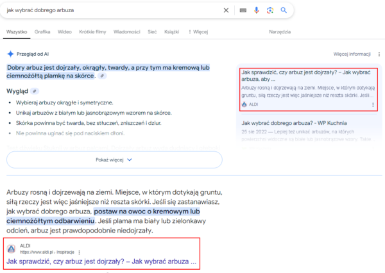Image resolution: width=385 pixels, height=273 pixels.
Task: Open the Więcej informacji link
Action: point(352,54)
